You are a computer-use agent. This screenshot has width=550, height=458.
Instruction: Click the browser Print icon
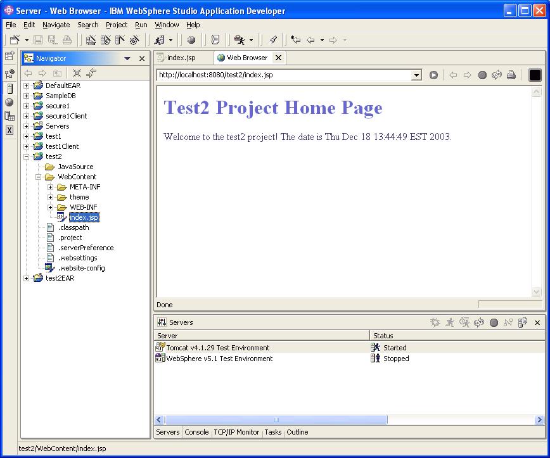point(511,75)
